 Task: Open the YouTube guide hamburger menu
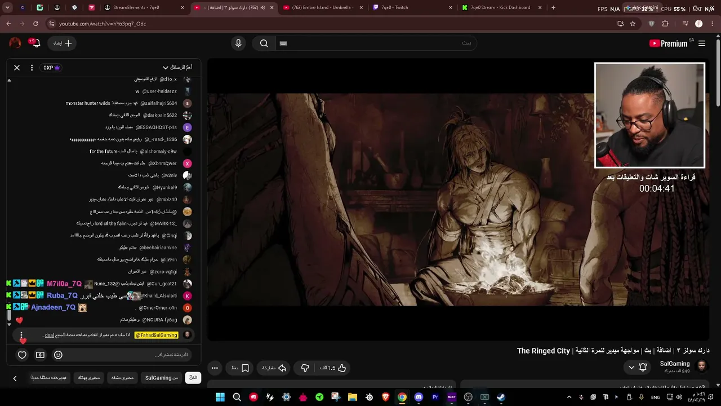coord(702,43)
